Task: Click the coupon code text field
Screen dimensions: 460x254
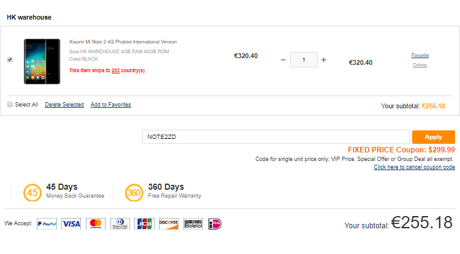Action: point(275,137)
